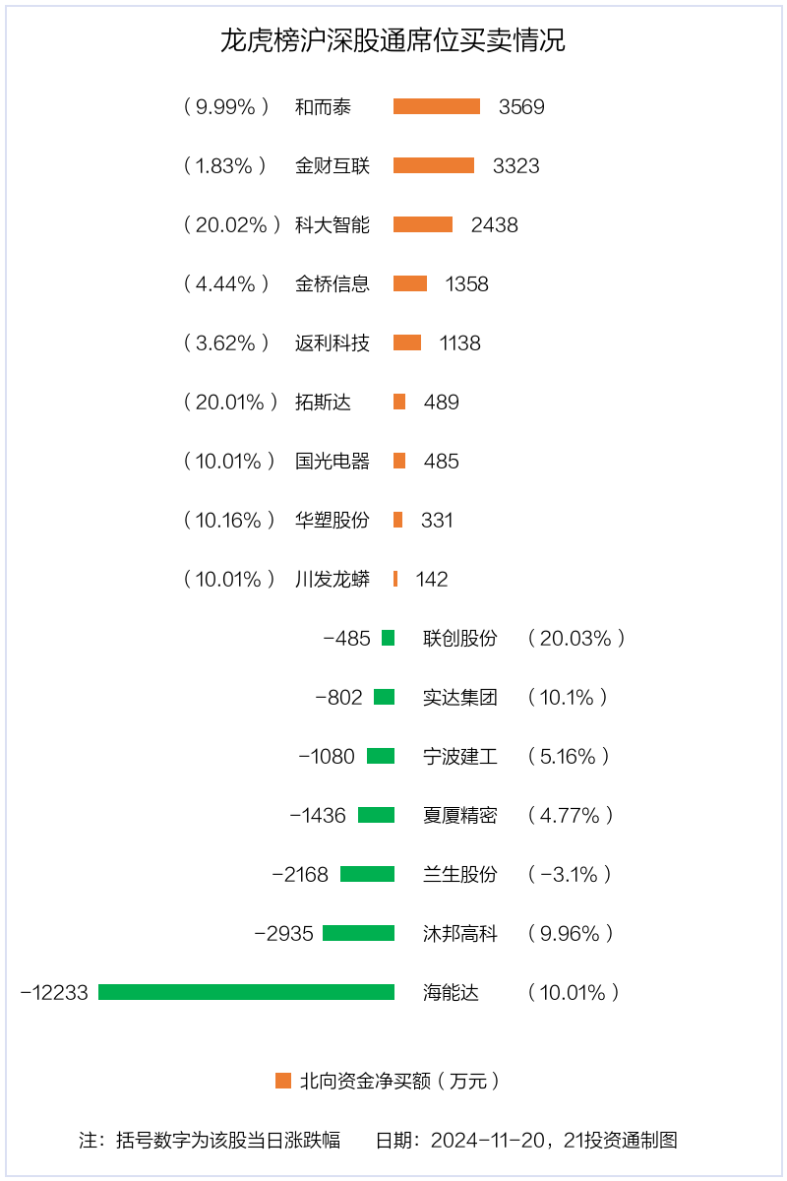The height and width of the screenshot is (1181, 787).
Task: Select the green bar for 沐邦高科
Action: 358,933
